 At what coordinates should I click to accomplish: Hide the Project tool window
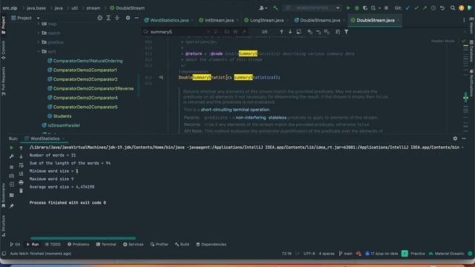coord(137,18)
